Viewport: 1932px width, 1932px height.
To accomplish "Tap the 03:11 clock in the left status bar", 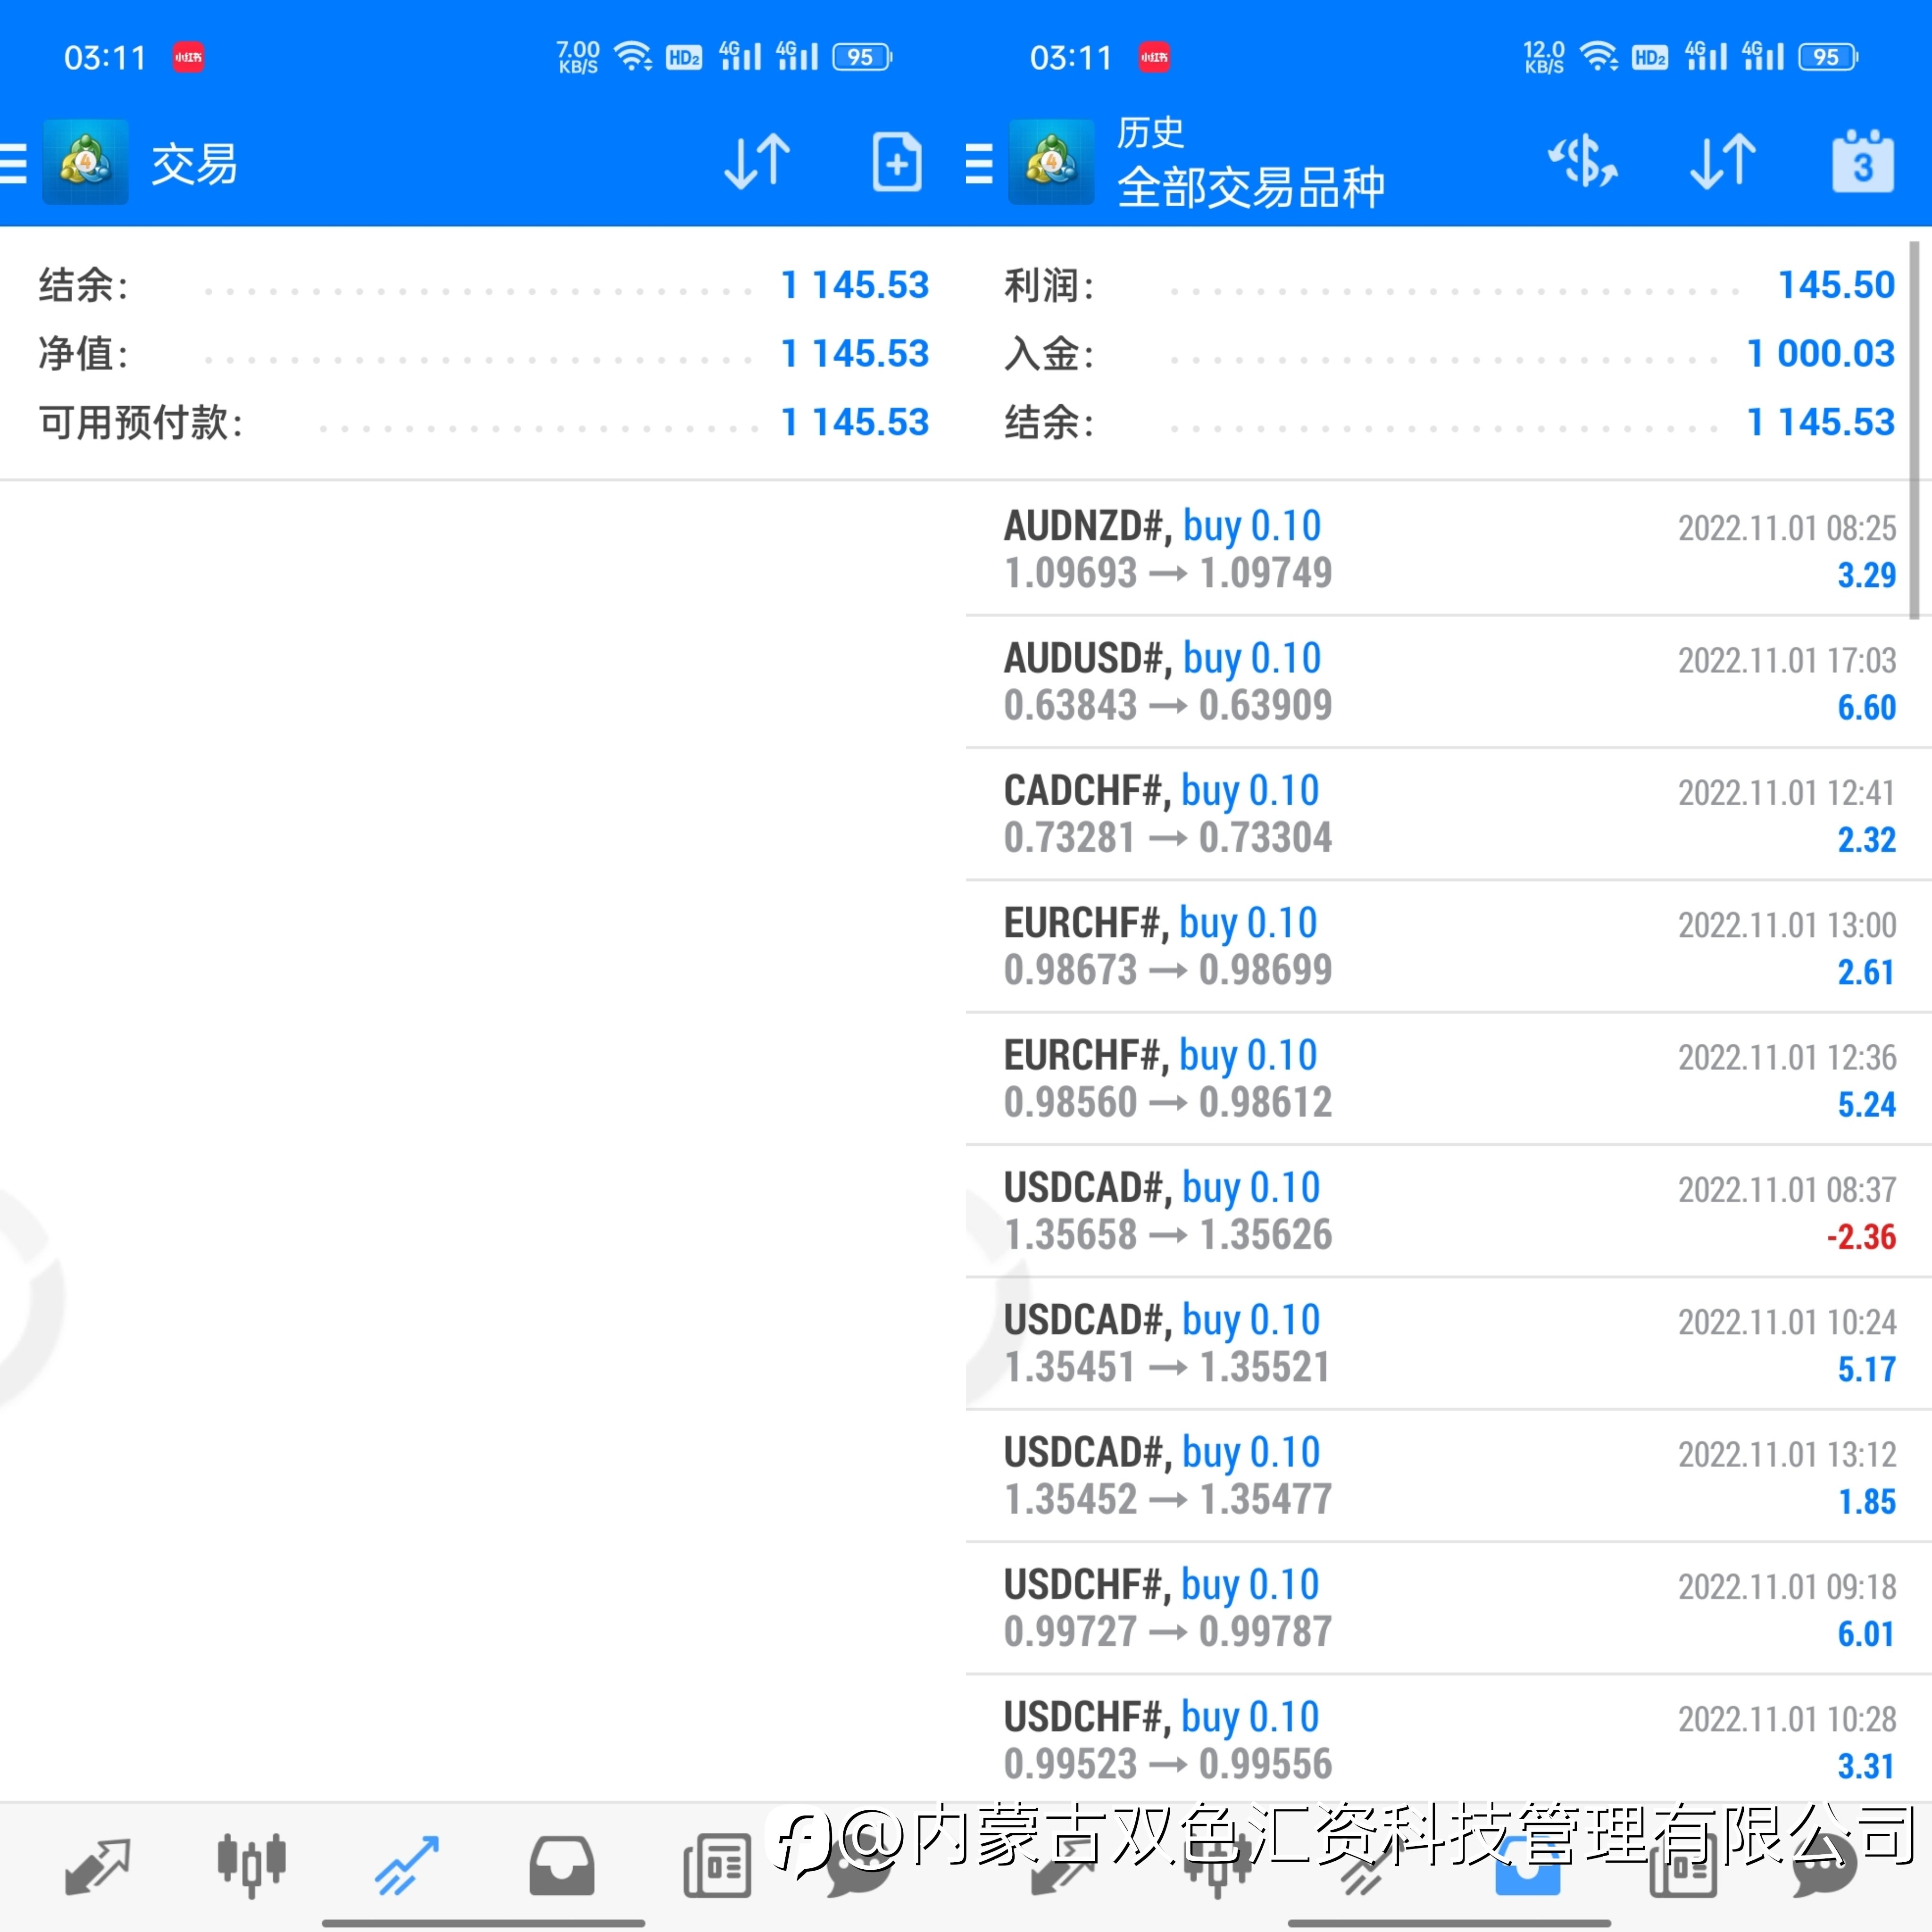I will [x=105, y=58].
